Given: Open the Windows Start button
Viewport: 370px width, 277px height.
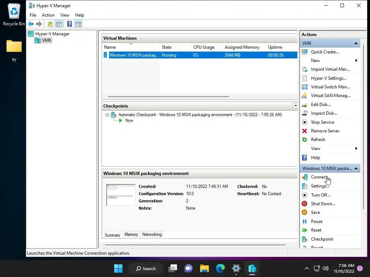Looking at the screenshot, I should tap(118, 268).
